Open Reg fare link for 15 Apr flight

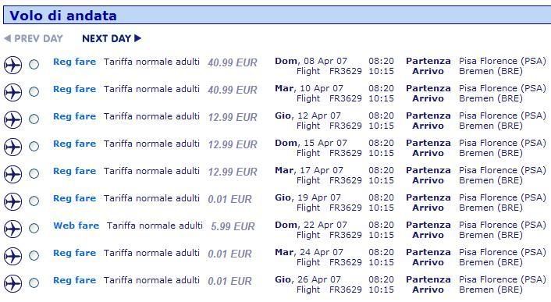point(74,144)
